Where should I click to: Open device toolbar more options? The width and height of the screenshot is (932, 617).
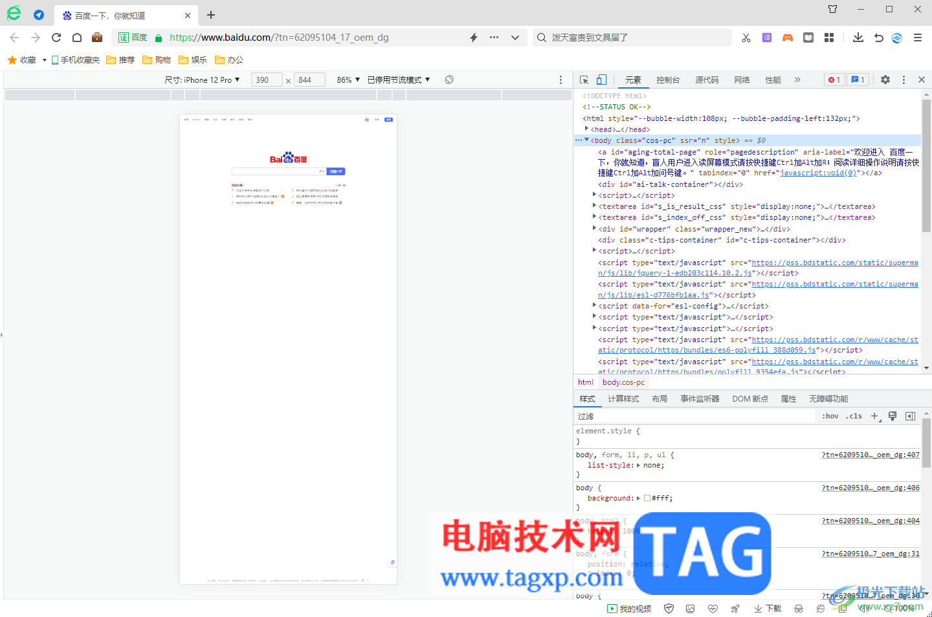point(560,80)
